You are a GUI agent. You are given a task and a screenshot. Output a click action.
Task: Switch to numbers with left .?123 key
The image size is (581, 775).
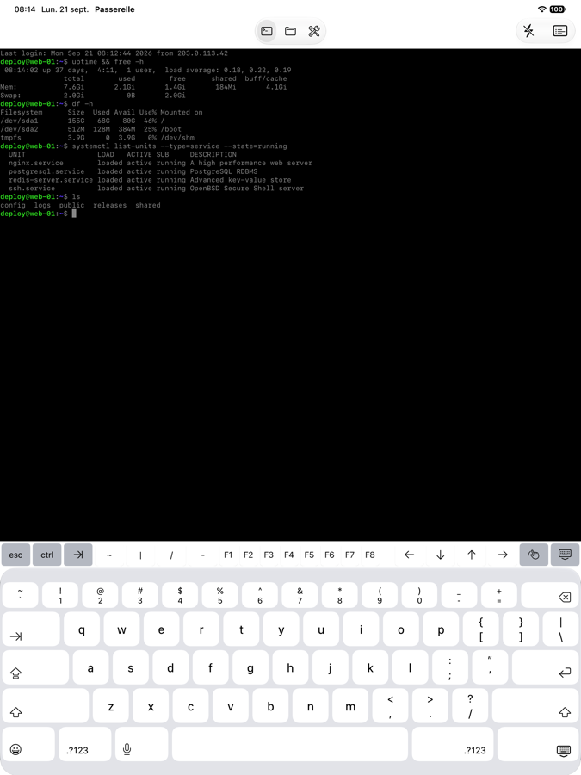point(85,744)
